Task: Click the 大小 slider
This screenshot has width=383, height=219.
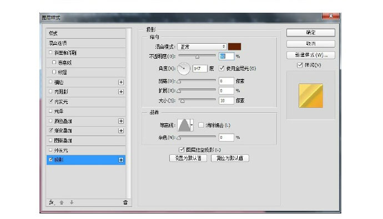Action: pos(197,100)
